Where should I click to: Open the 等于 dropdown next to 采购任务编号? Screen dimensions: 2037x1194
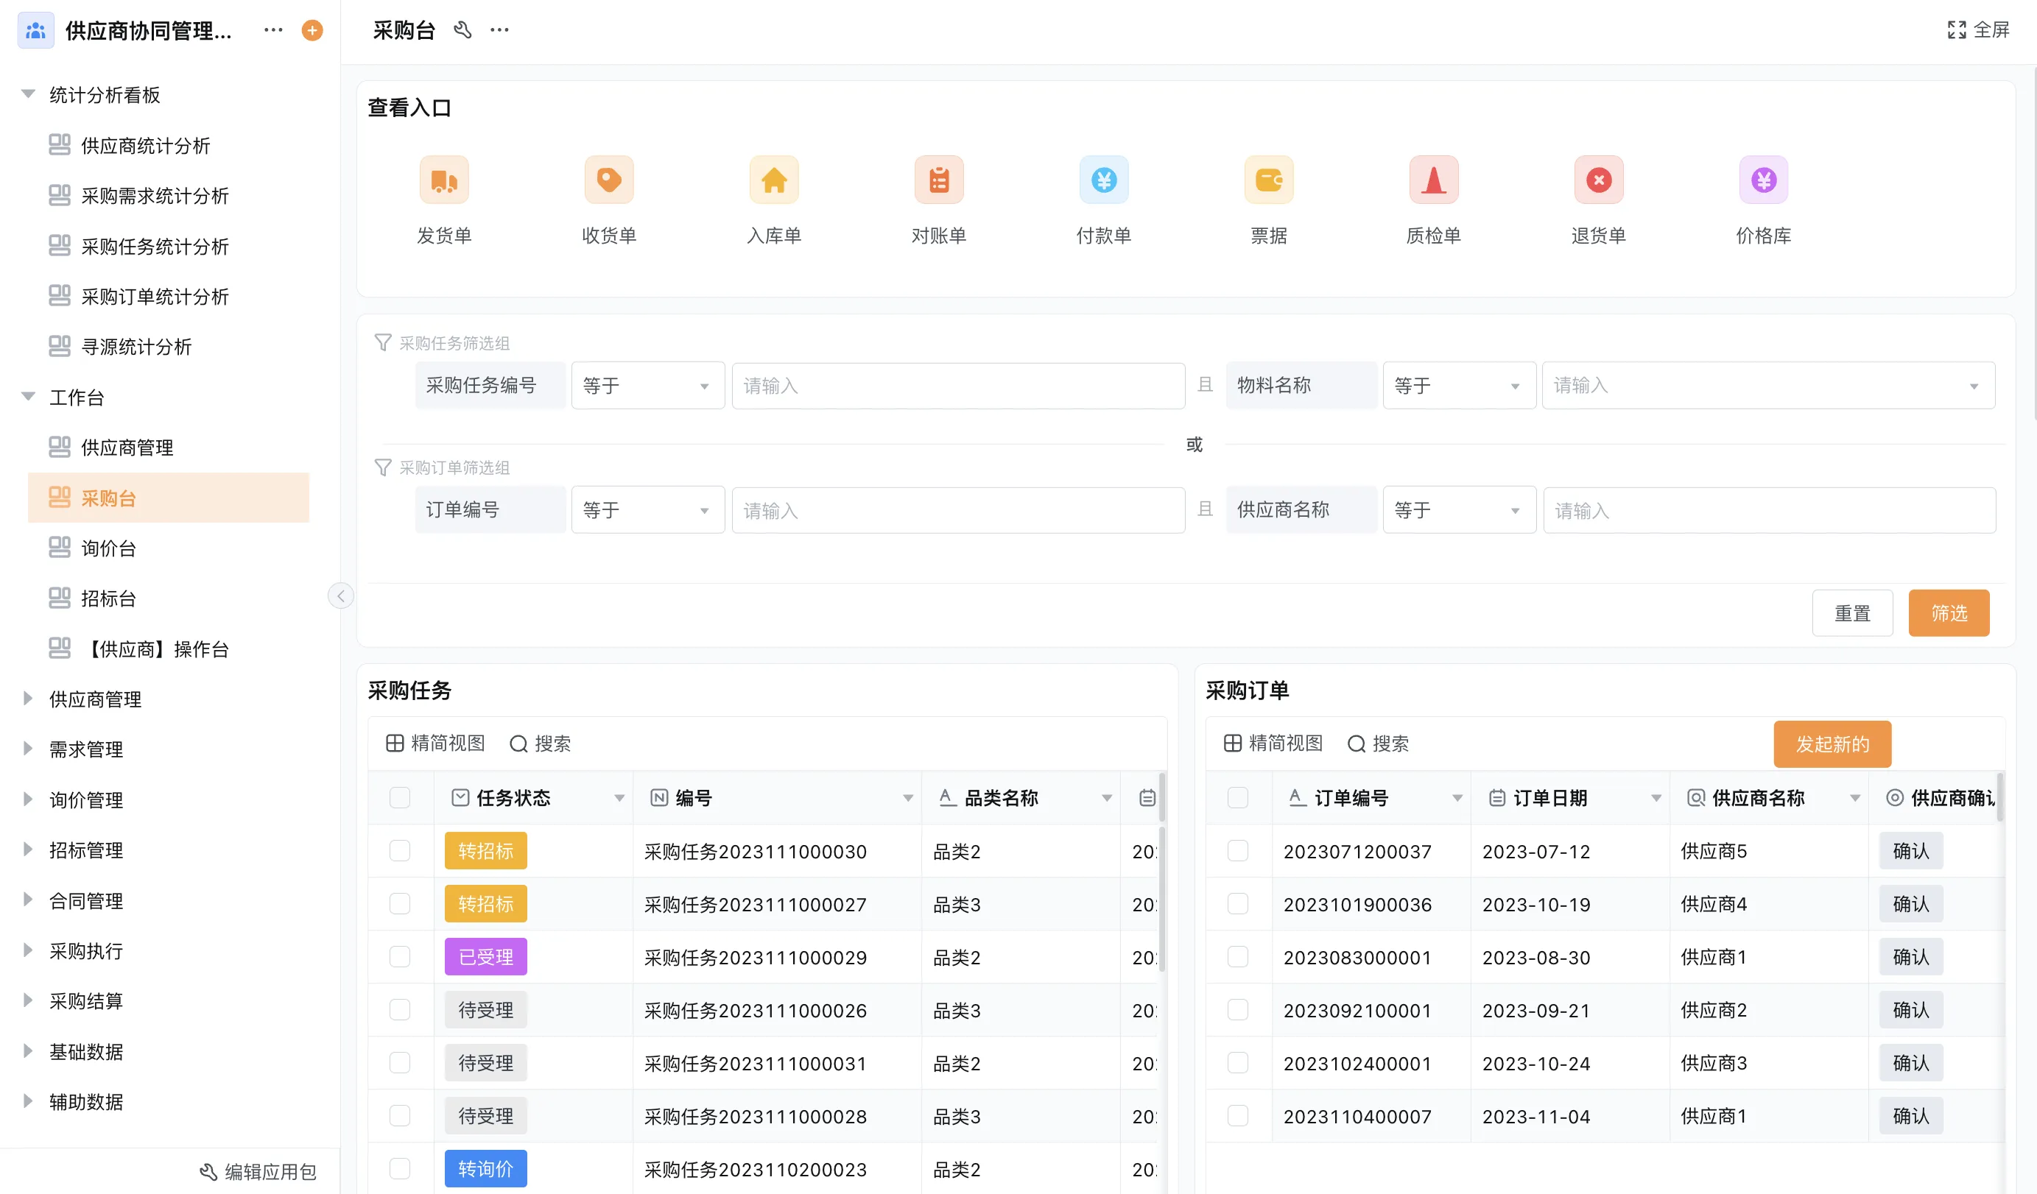click(647, 386)
